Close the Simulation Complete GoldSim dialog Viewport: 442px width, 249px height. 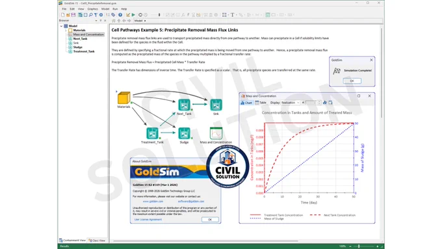point(371,60)
